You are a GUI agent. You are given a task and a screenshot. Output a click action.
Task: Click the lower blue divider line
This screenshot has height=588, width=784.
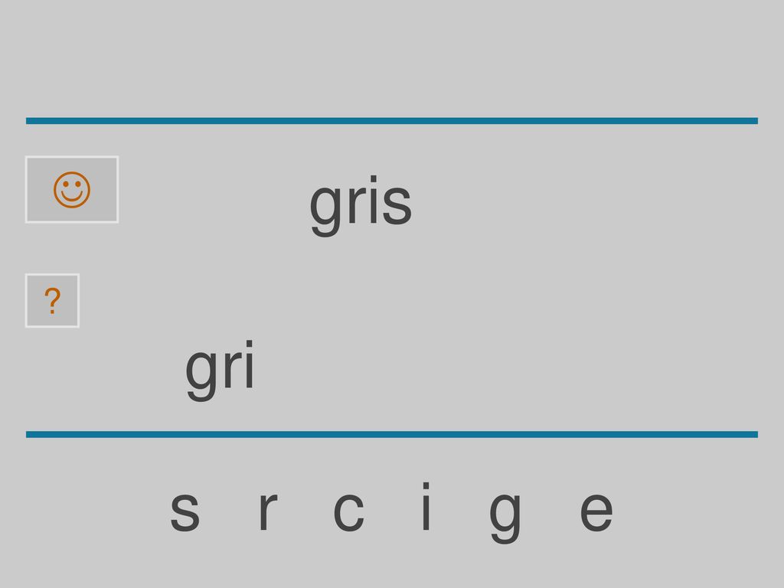coord(392,435)
